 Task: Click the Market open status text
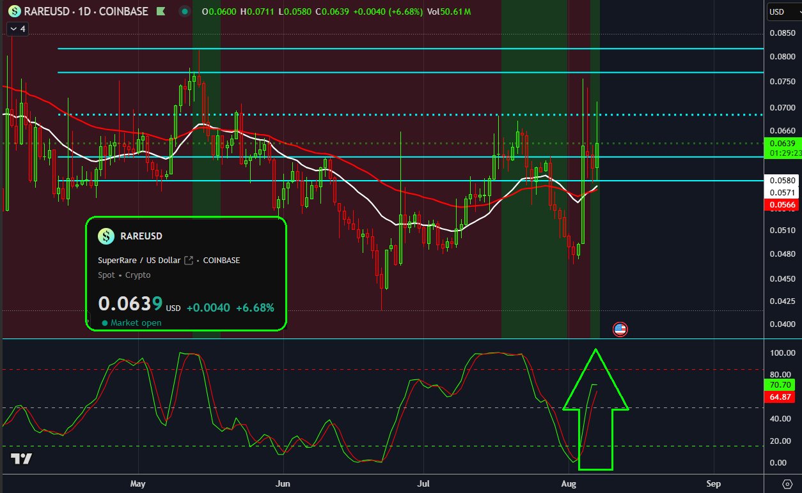point(136,323)
